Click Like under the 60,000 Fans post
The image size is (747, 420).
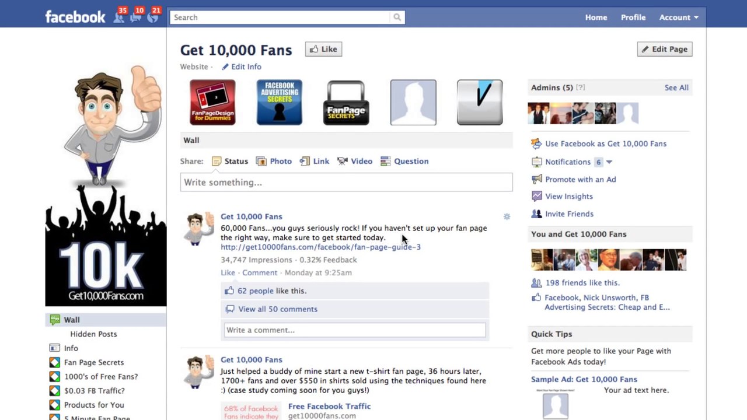(x=228, y=272)
